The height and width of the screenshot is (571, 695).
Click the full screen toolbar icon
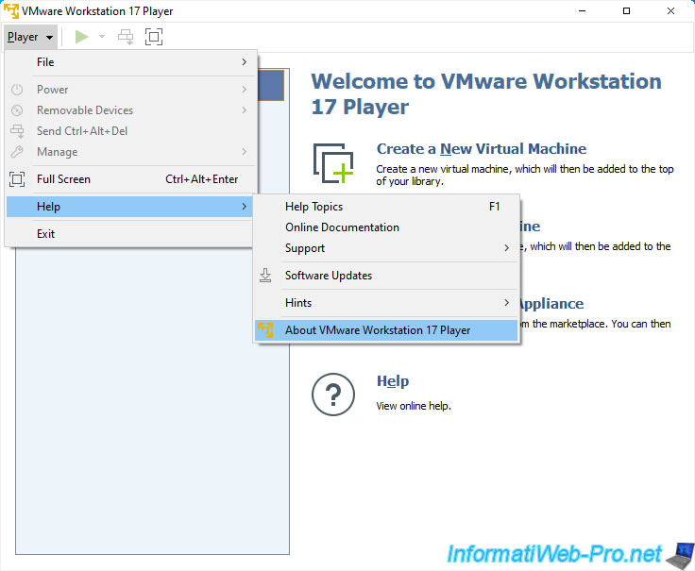pyautogui.click(x=154, y=37)
